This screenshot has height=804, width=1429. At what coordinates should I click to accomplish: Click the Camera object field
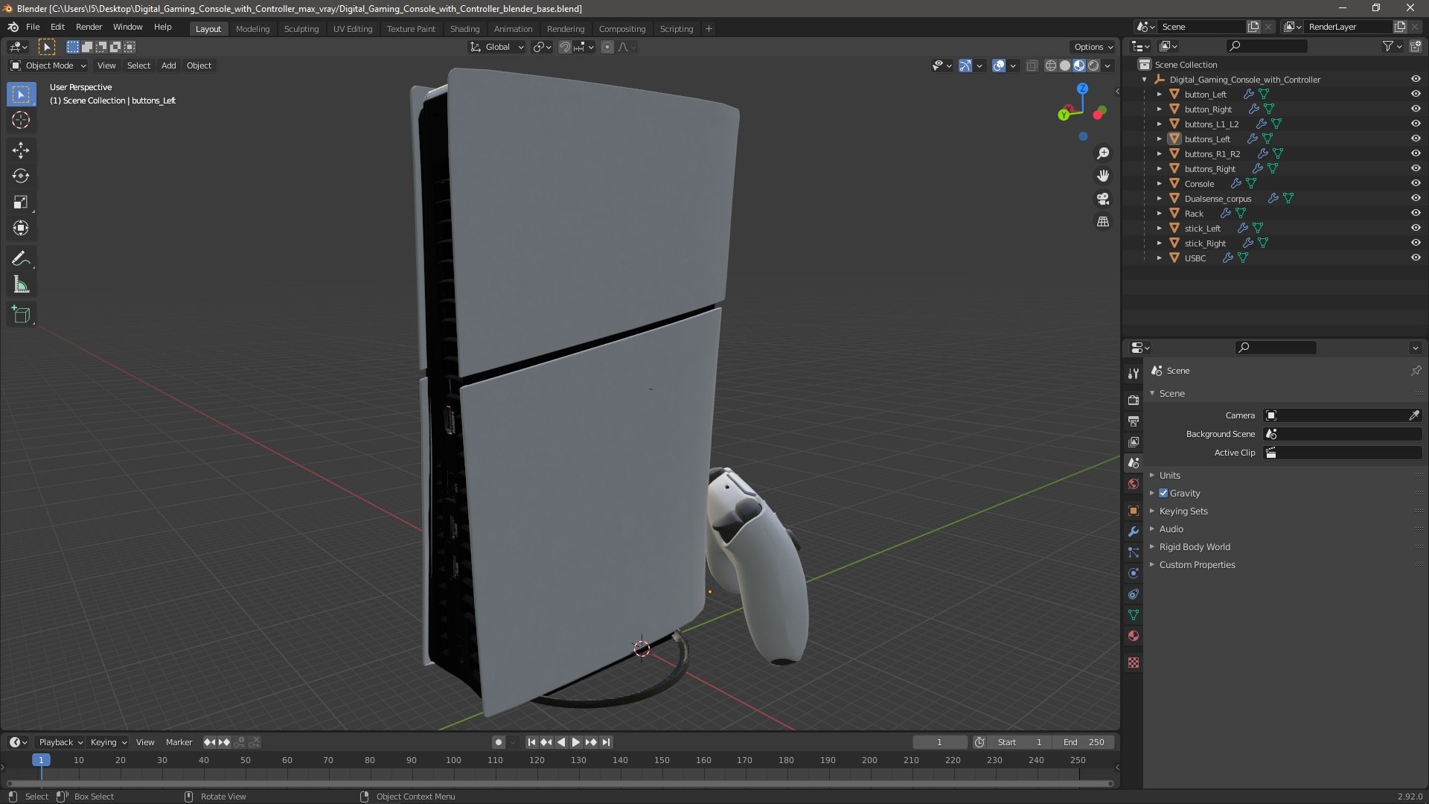click(x=1343, y=416)
